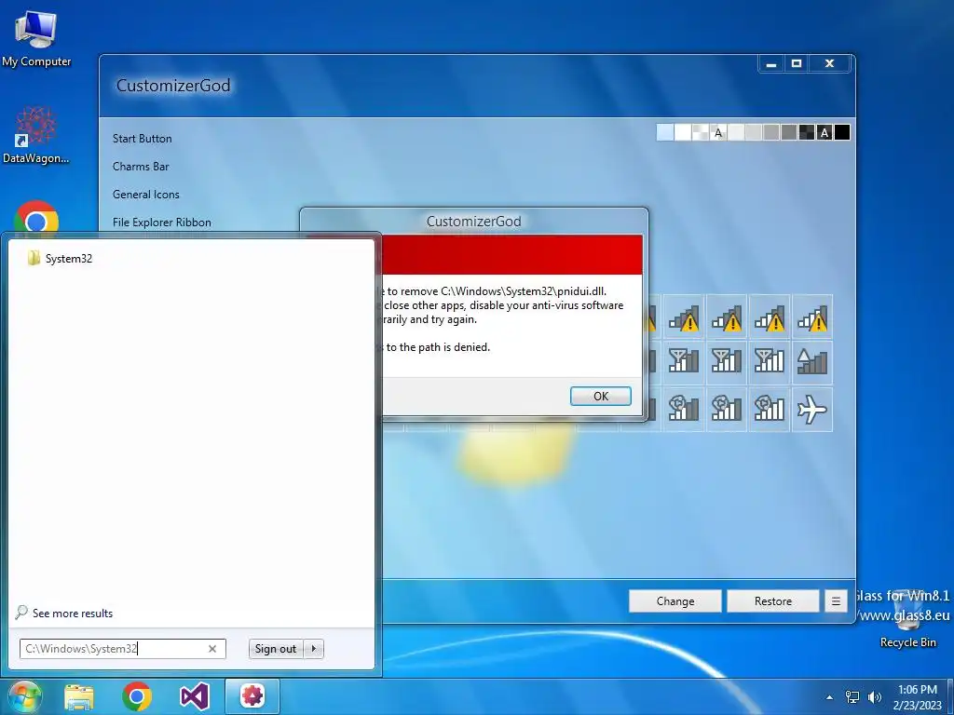
Task: Open network tray icon
Action: [852, 697]
